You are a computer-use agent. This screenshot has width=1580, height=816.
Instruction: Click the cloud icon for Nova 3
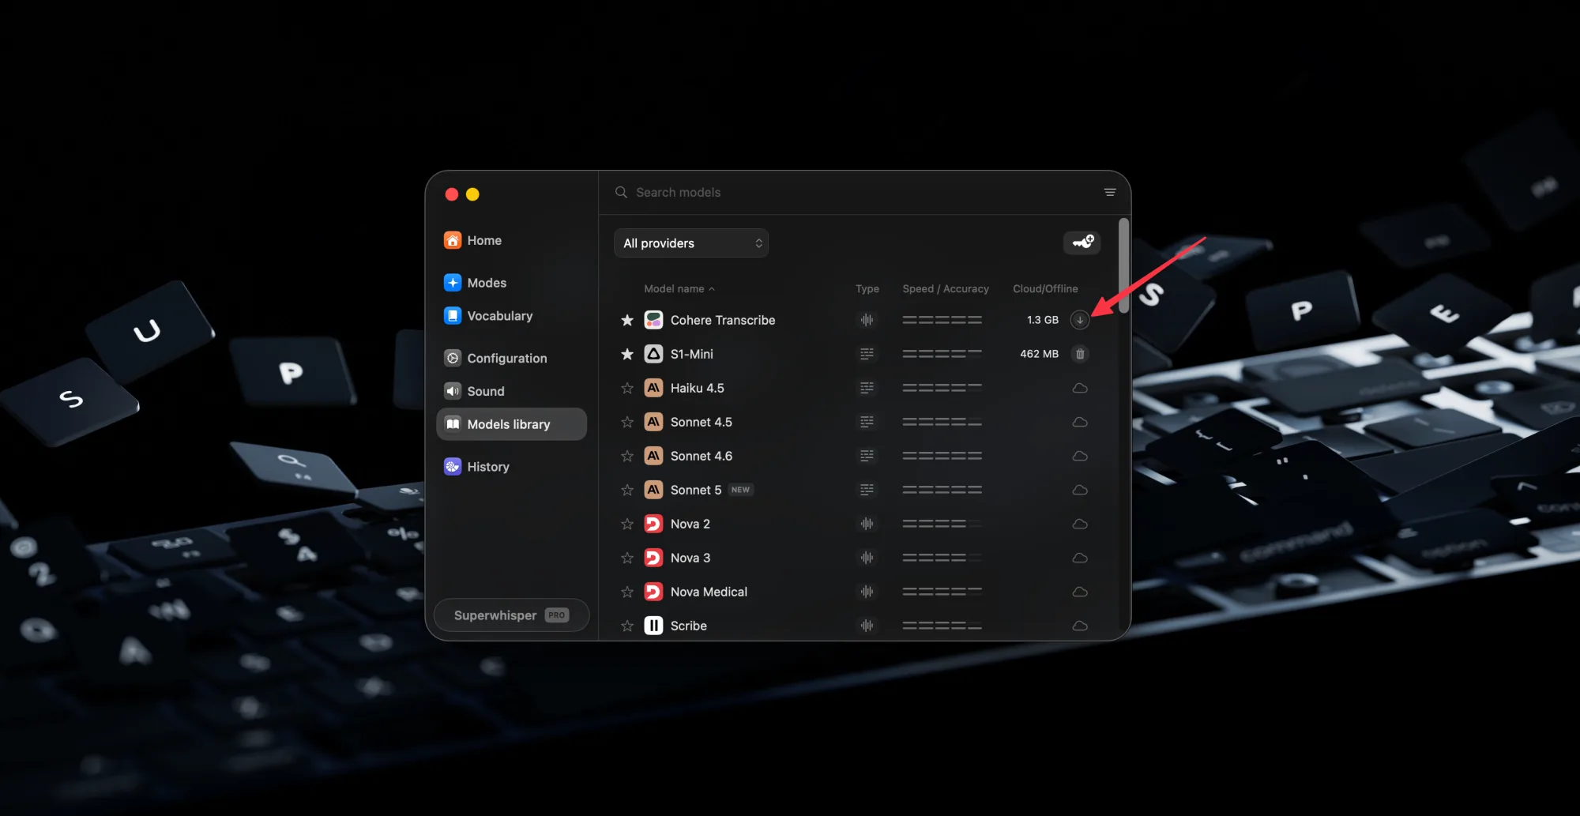pyautogui.click(x=1079, y=558)
